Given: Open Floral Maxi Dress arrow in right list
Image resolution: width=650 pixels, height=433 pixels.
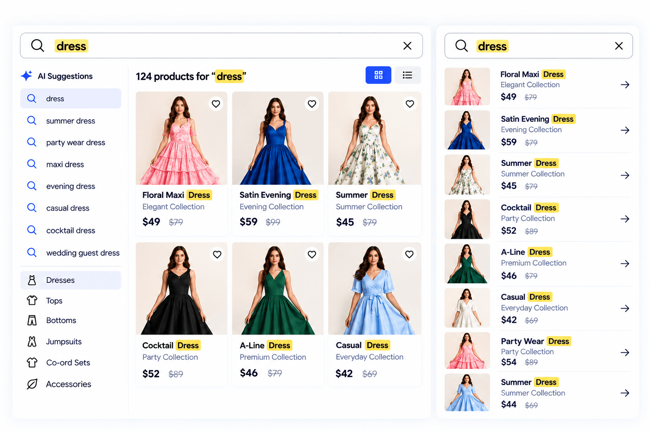Looking at the screenshot, I should [625, 85].
